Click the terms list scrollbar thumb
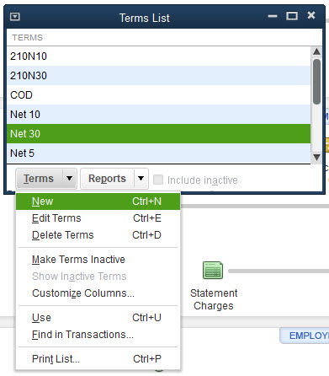Screen dimensions: 329x376 tap(316, 82)
